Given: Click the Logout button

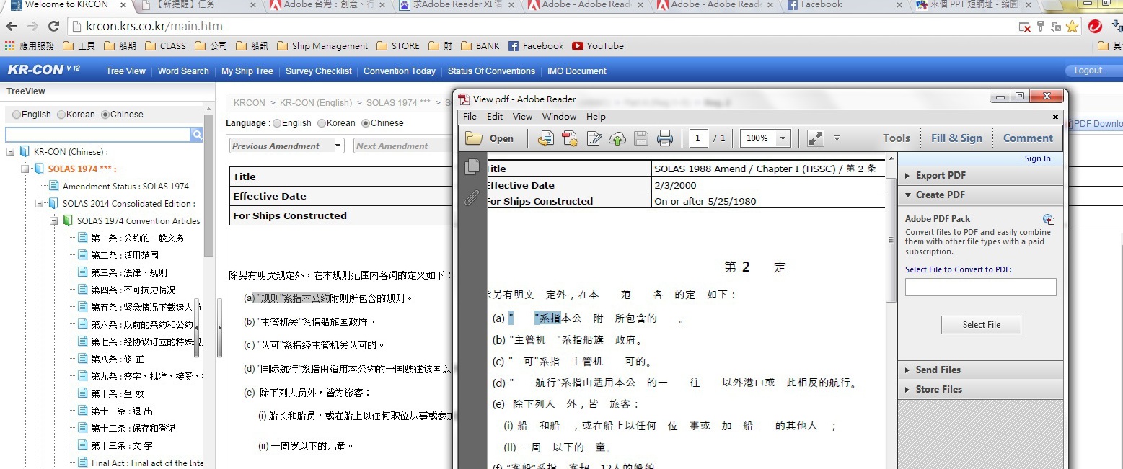Looking at the screenshot, I should pyautogui.click(x=1088, y=71).
